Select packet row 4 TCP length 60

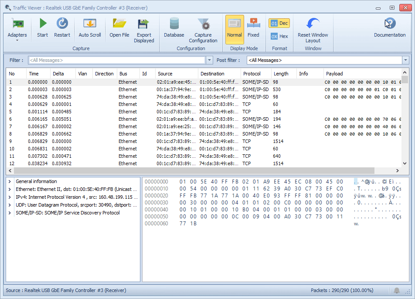(x=204, y=104)
